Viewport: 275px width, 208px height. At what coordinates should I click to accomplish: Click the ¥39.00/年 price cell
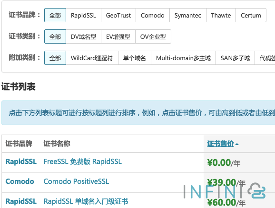pyautogui.click(x=226, y=183)
